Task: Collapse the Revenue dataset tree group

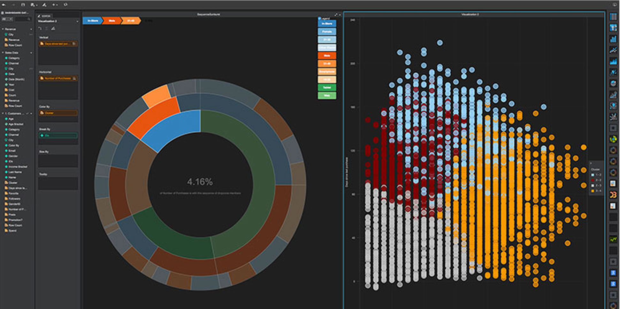Action: click(x=3, y=29)
